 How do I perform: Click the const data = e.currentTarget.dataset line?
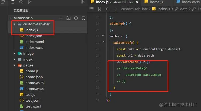tap(149, 49)
